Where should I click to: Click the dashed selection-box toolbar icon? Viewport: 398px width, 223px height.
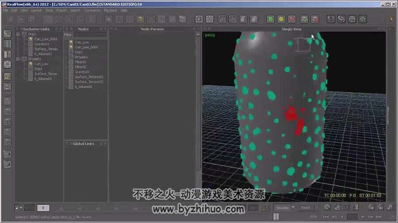tap(210, 19)
